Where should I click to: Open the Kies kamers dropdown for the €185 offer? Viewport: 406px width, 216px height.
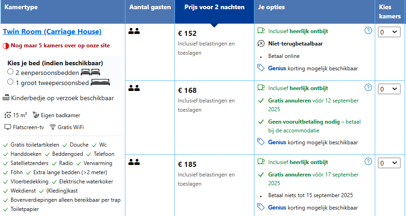click(x=389, y=163)
